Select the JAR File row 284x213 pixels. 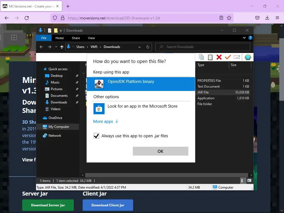point(223,92)
